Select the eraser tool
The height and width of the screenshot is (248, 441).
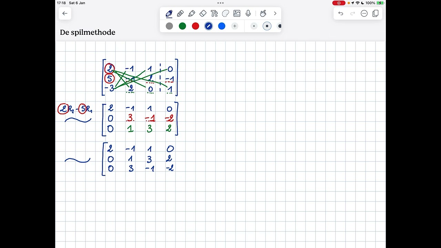(x=203, y=13)
